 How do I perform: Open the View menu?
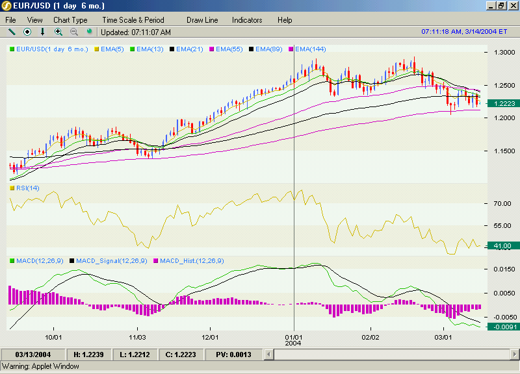pos(35,20)
